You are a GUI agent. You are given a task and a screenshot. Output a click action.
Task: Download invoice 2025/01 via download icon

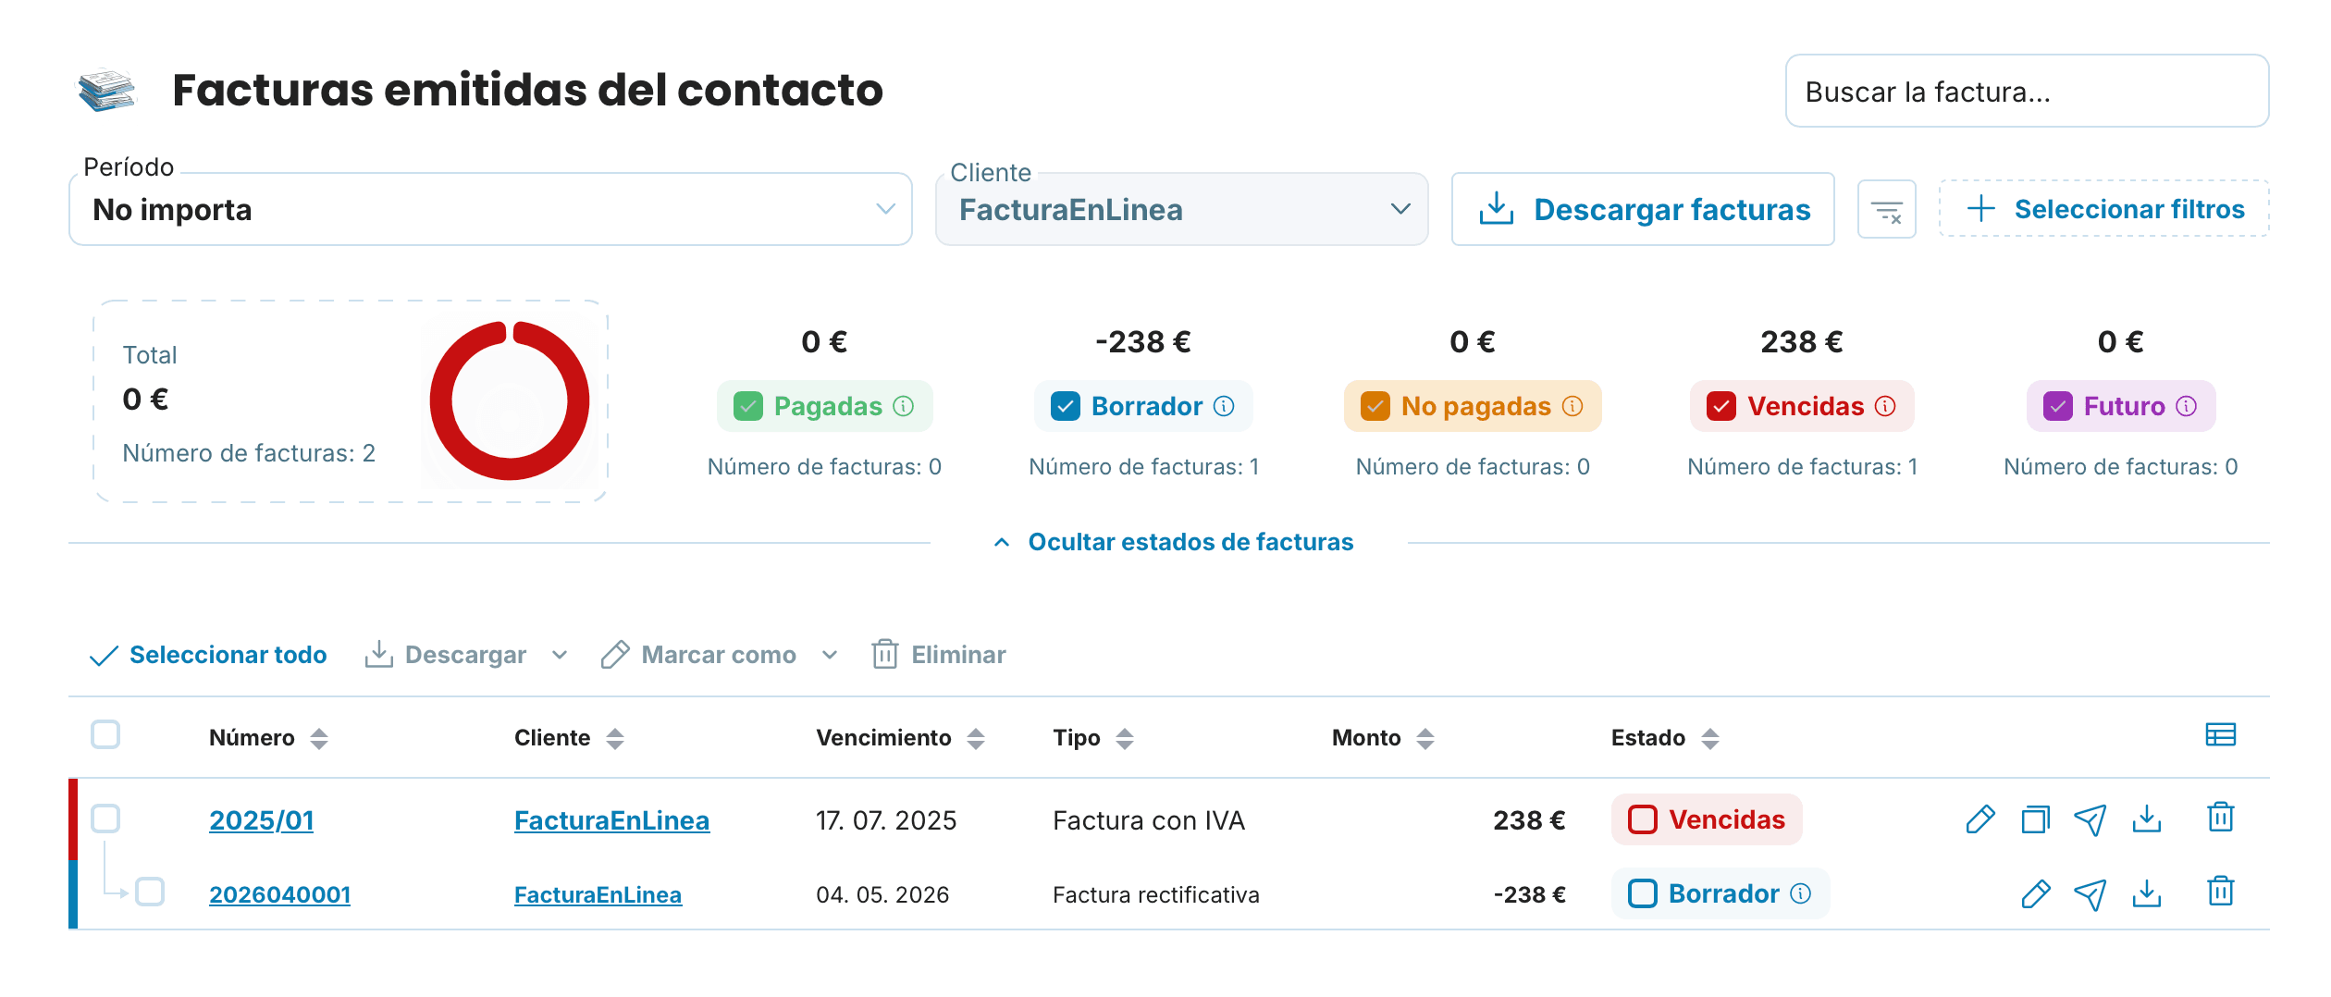point(2146,819)
